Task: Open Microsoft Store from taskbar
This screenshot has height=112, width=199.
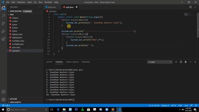Action: click(88, 110)
